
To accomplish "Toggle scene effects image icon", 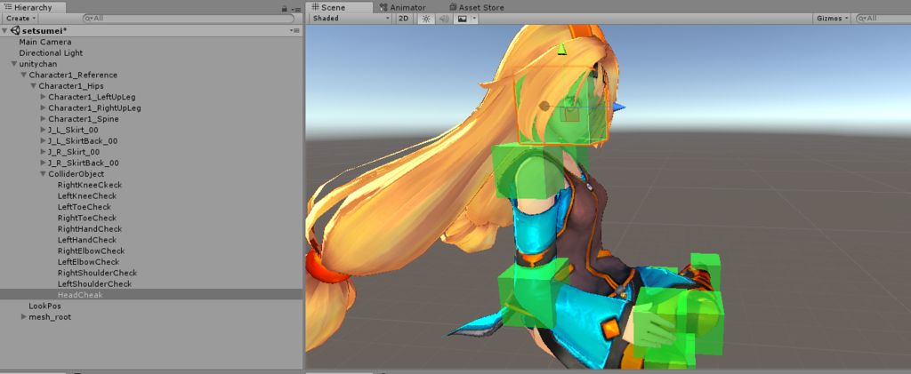I will (x=462, y=19).
